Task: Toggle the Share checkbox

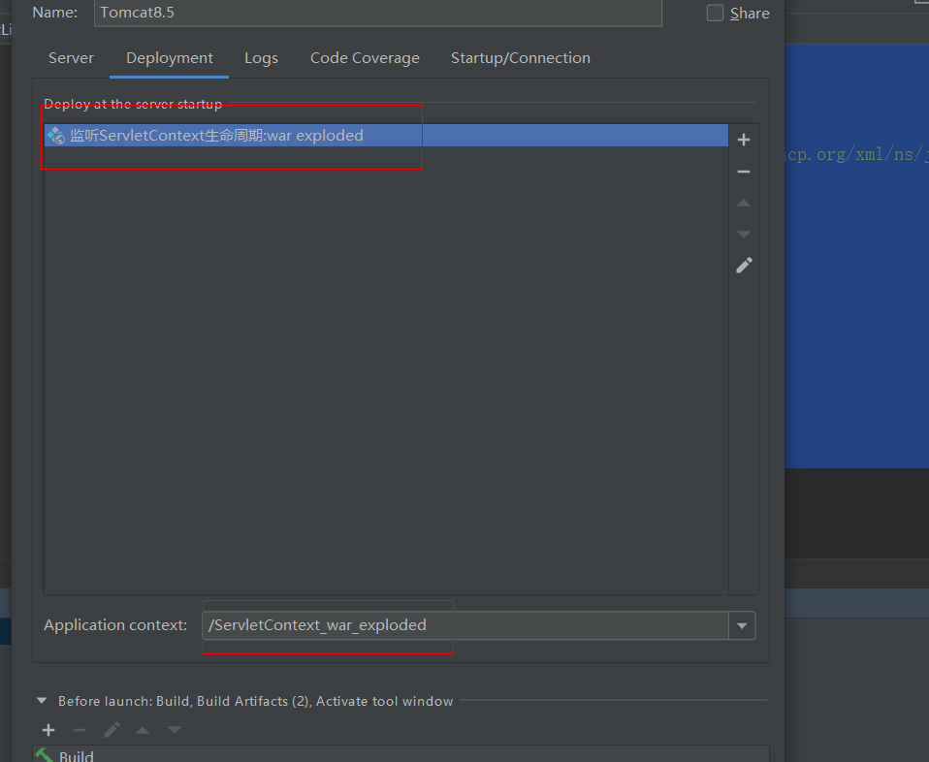Action: [715, 13]
